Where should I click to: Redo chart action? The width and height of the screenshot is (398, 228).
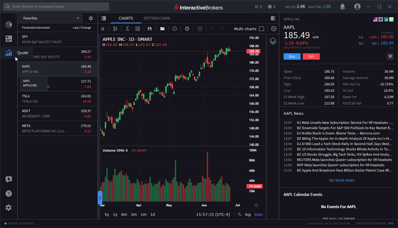[x=223, y=29]
